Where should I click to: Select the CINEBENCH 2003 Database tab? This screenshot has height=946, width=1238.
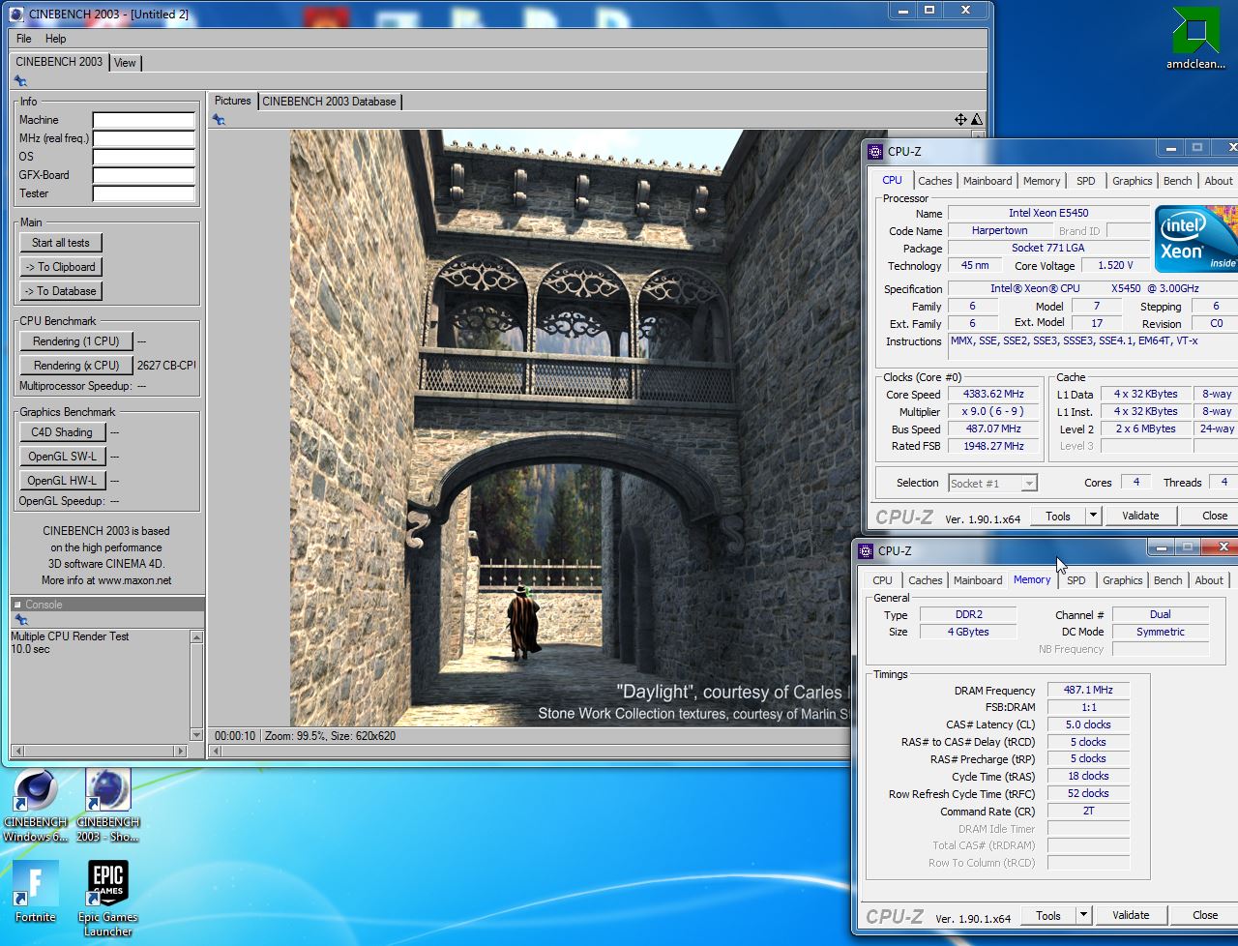pyautogui.click(x=329, y=101)
